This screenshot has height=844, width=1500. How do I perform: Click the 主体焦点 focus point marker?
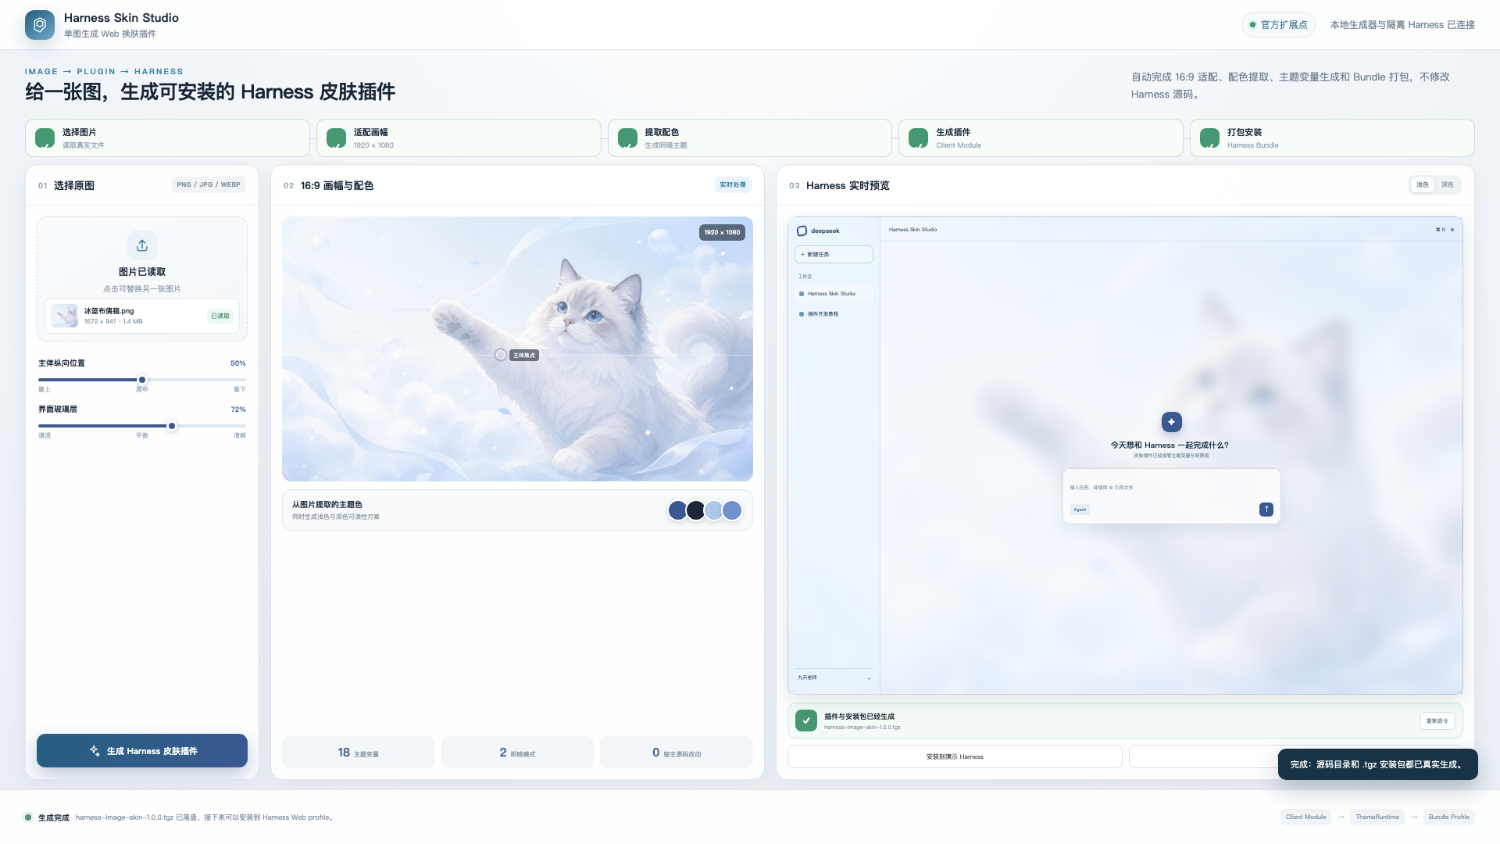point(501,355)
